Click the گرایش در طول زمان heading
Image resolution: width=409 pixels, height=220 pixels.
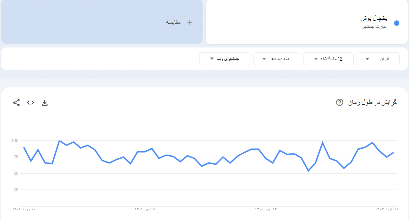coord(373,102)
